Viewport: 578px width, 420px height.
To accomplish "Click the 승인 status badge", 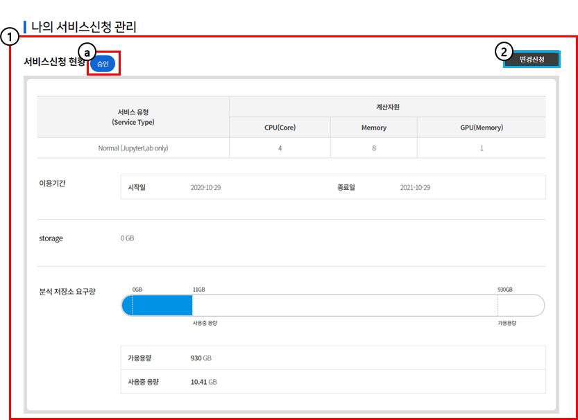I will coord(103,64).
